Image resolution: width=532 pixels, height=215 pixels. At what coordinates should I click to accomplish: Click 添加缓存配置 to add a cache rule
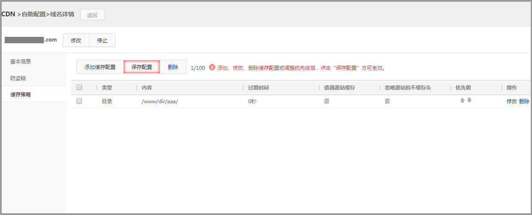100,67
